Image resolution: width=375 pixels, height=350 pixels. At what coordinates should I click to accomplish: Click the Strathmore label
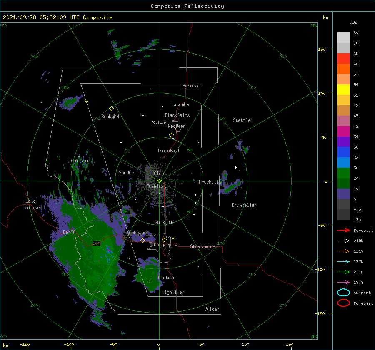point(202,246)
